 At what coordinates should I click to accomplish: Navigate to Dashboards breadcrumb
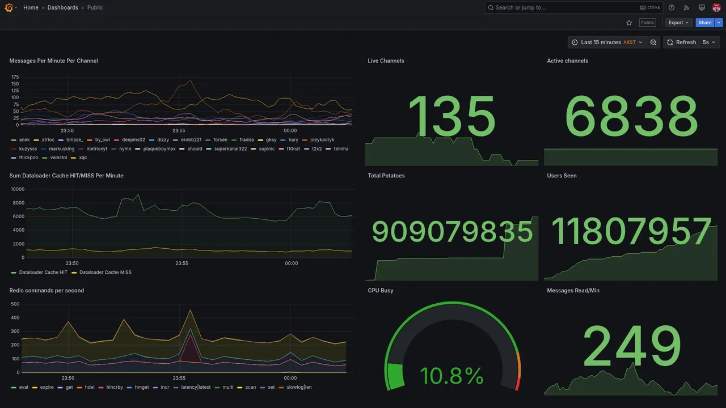coord(63,7)
